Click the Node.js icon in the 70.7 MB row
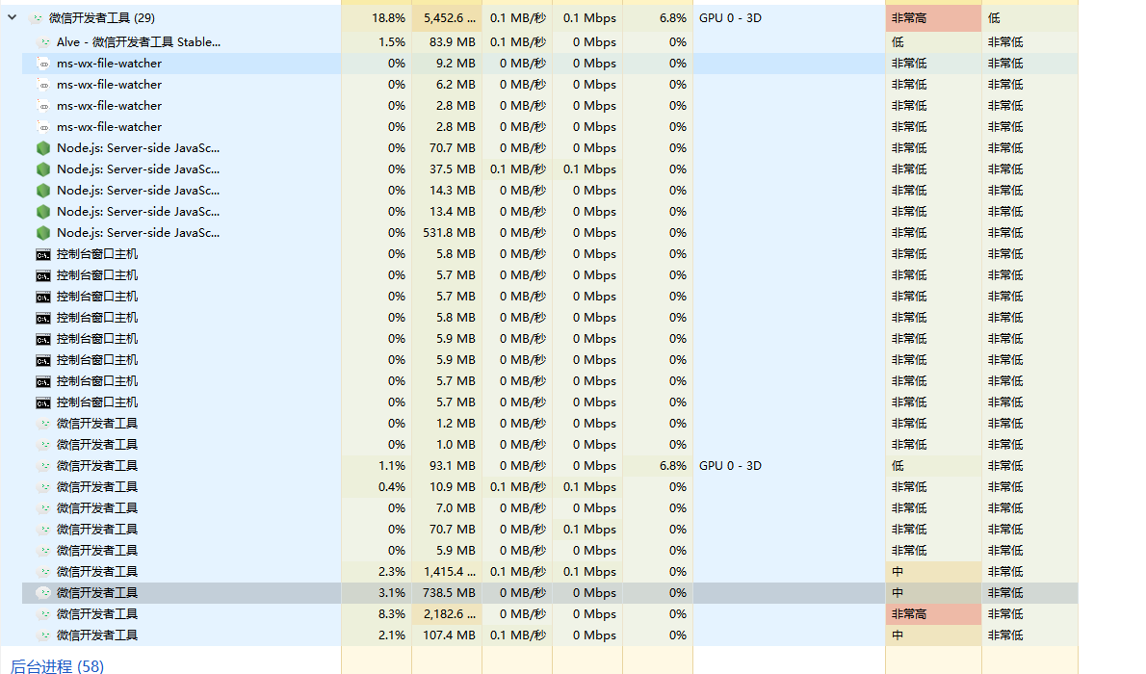The image size is (1146, 674). pos(44,148)
